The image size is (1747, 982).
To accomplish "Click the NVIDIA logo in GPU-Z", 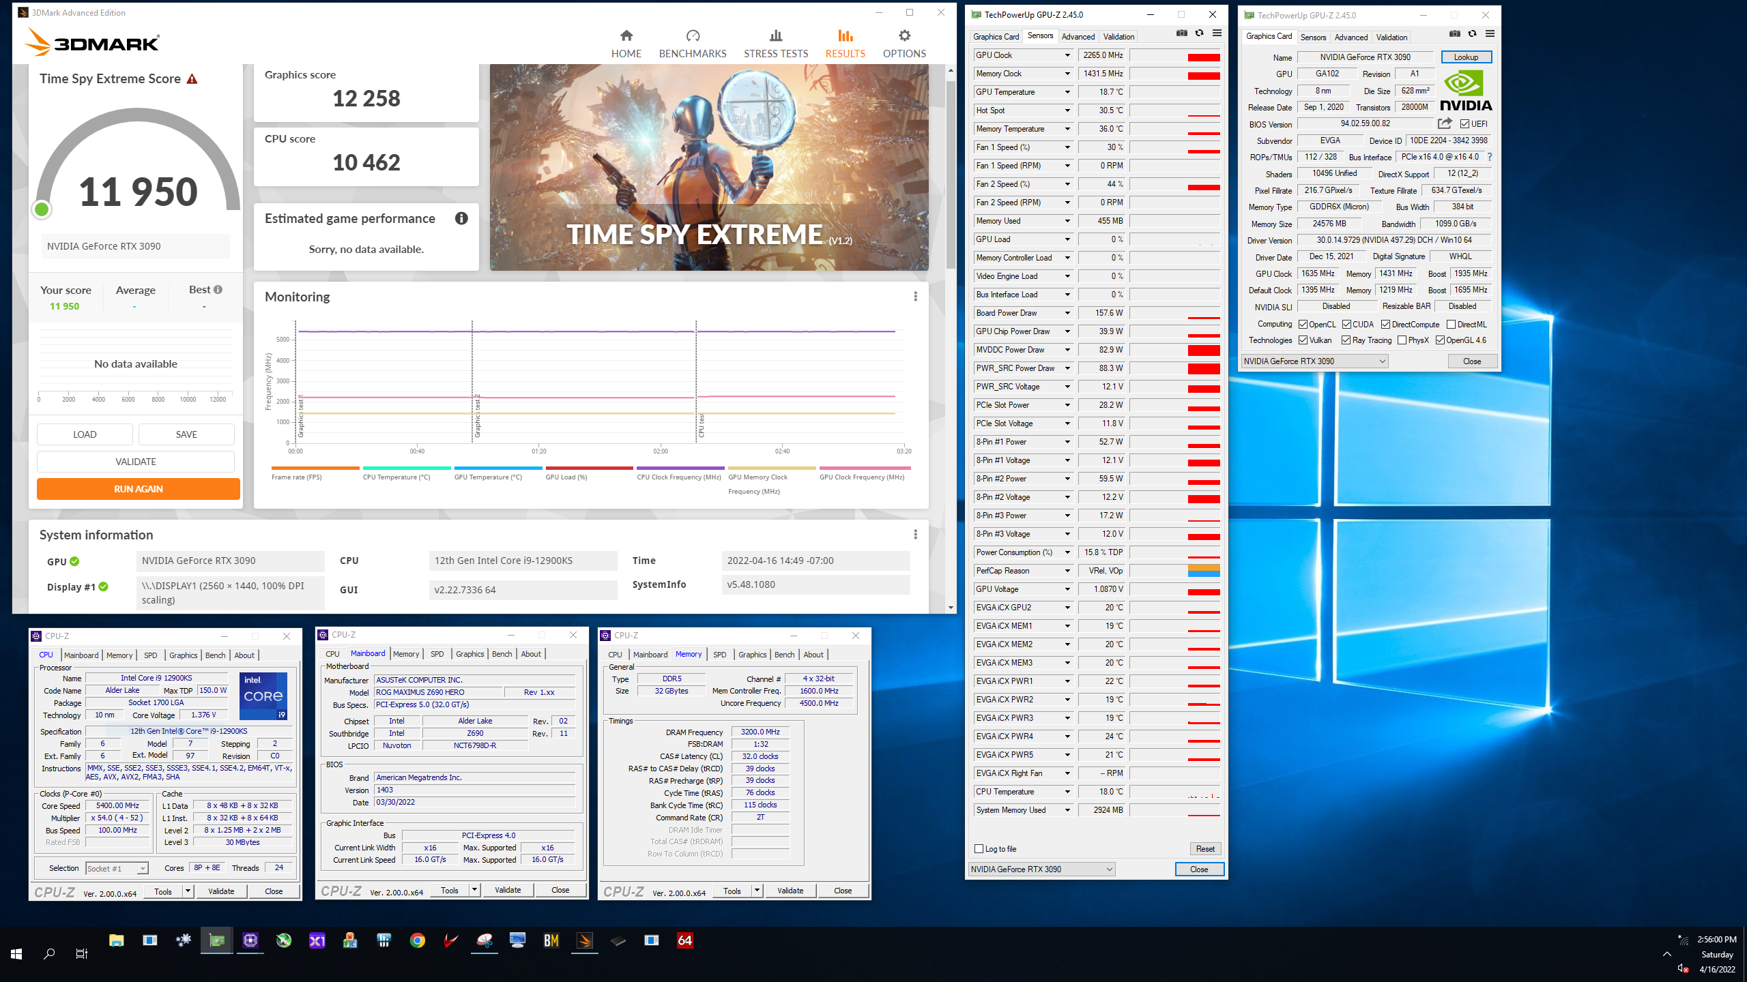I will [1466, 91].
